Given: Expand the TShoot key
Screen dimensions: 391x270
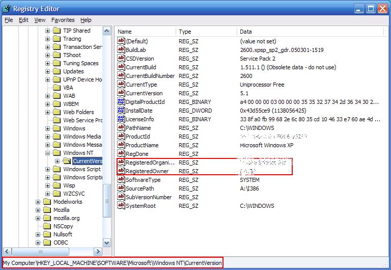Looking at the screenshot, I should [48, 55].
